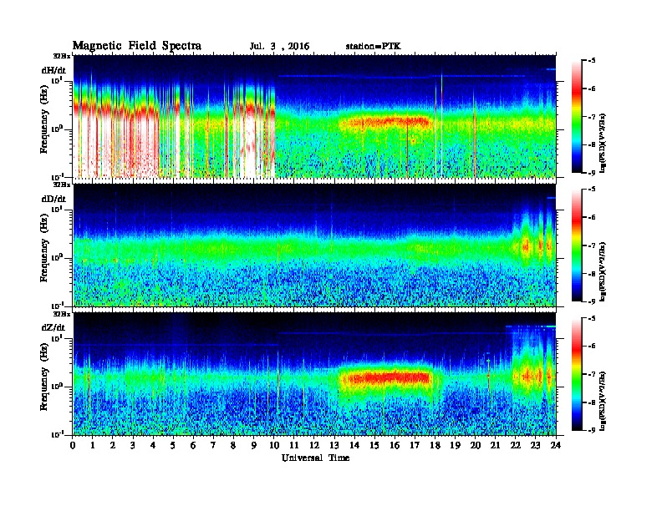Click hour tick label "6" on the time axis
The image size is (662, 511).
193,446
